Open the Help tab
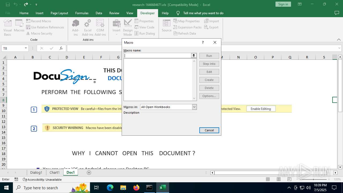 click(165, 13)
